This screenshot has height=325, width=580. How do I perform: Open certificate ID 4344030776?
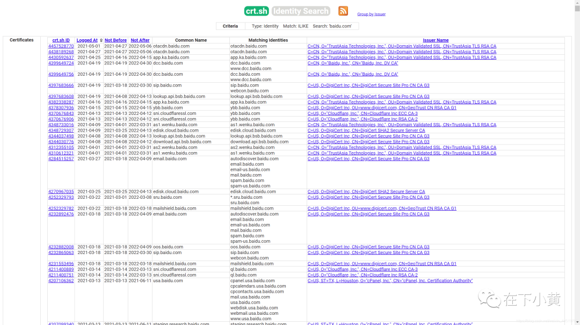pyautogui.click(x=61, y=142)
